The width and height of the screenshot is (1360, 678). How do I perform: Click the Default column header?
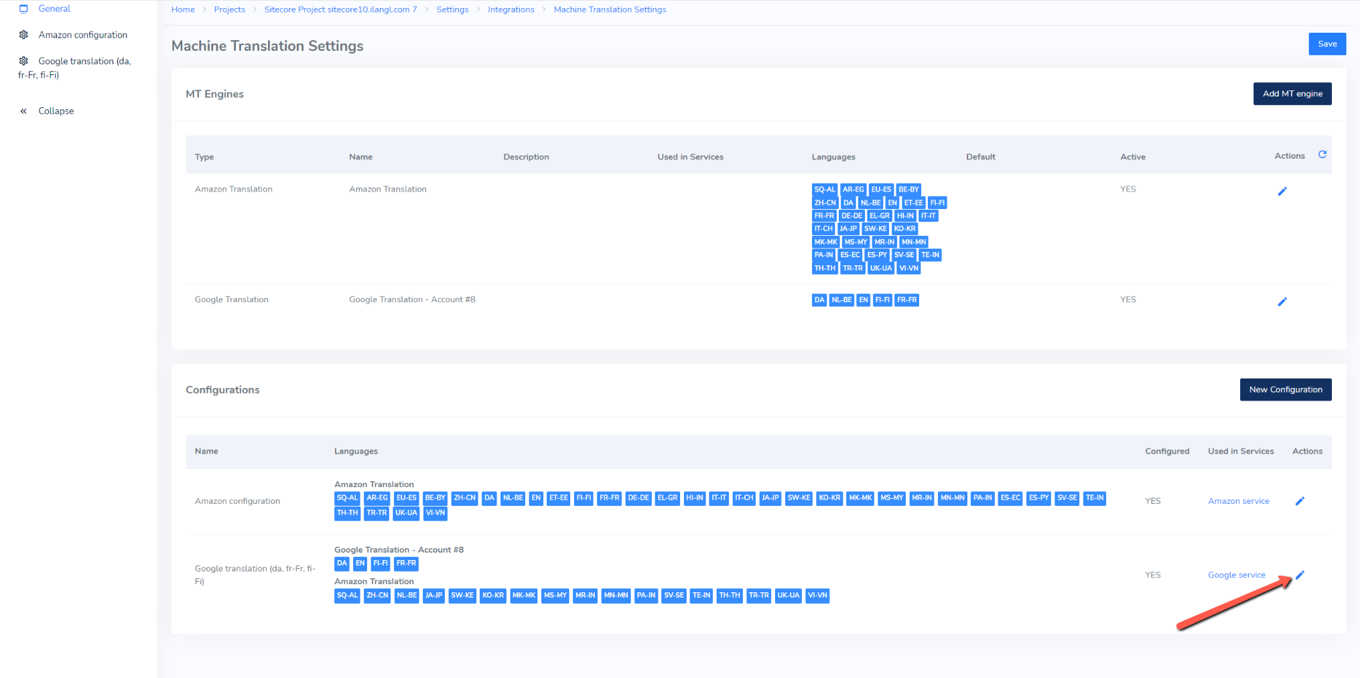click(981, 157)
